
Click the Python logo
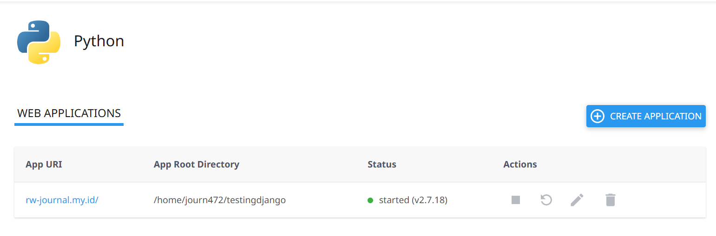39,42
